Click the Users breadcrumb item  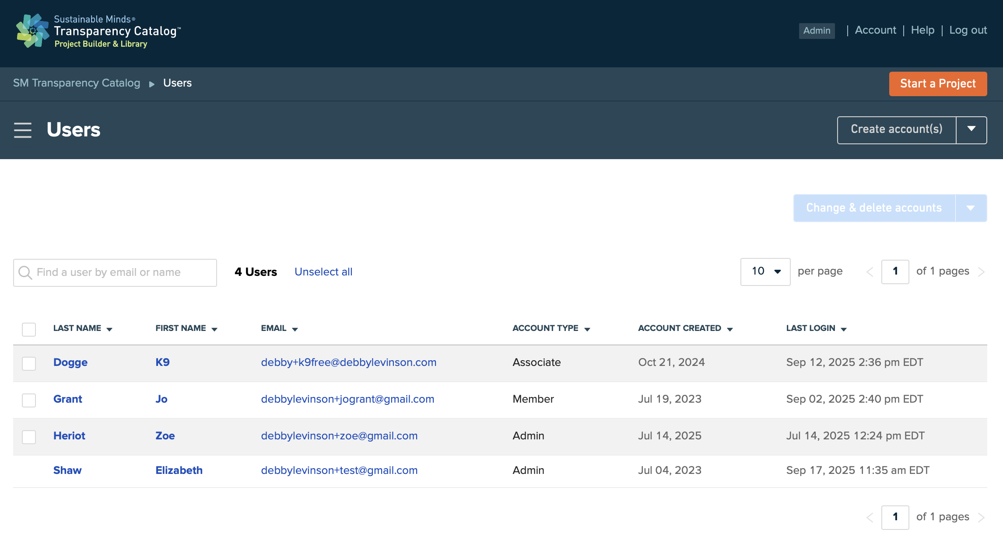tap(177, 83)
